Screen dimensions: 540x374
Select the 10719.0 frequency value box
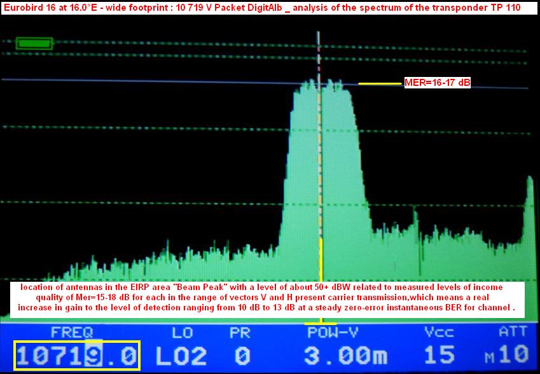pyautogui.click(x=77, y=356)
